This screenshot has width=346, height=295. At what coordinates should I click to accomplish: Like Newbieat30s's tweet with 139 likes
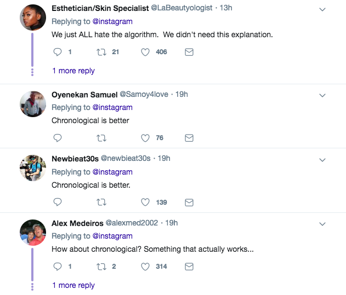(x=145, y=202)
